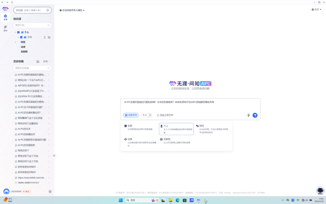Click the Windows taskbar search box

pyautogui.click(x=143, y=200)
